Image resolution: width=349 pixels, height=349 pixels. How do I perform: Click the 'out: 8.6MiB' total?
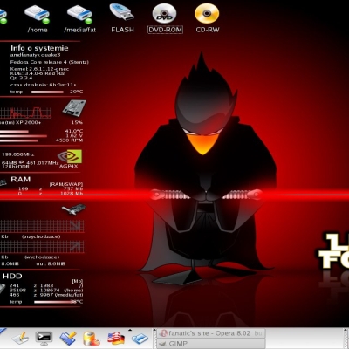(x=51, y=263)
